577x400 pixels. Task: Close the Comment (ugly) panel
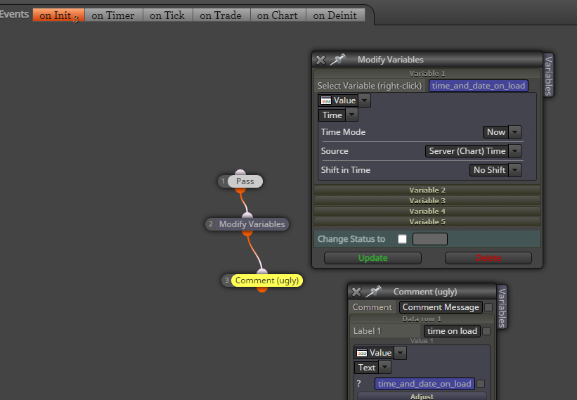click(x=356, y=292)
